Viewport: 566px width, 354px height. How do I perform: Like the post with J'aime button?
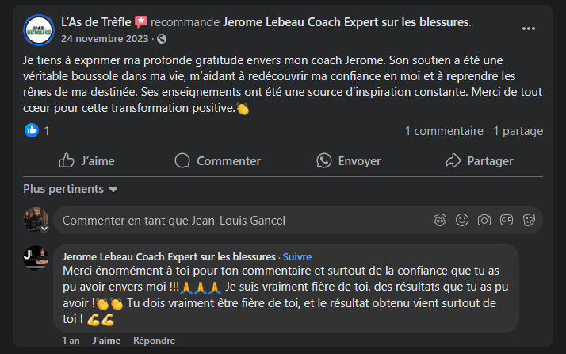click(87, 160)
